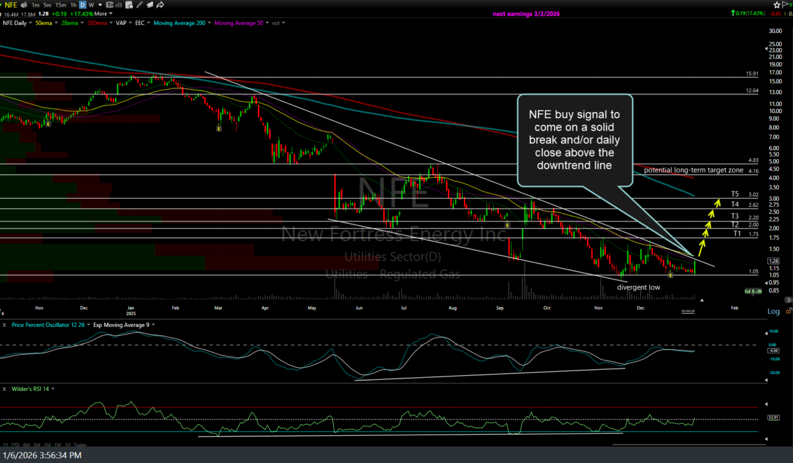This screenshot has height=463, width=793.
Task: Click the current price tag 1.28
Action: pyautogui.click(x=773, y=261)
